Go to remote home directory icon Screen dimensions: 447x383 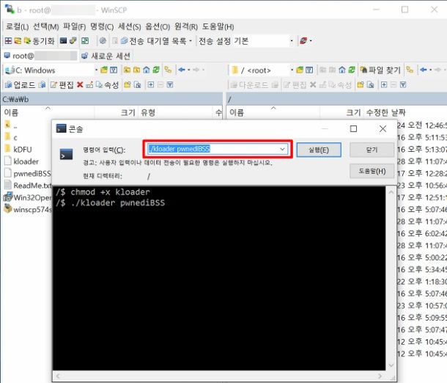point(342,70)
